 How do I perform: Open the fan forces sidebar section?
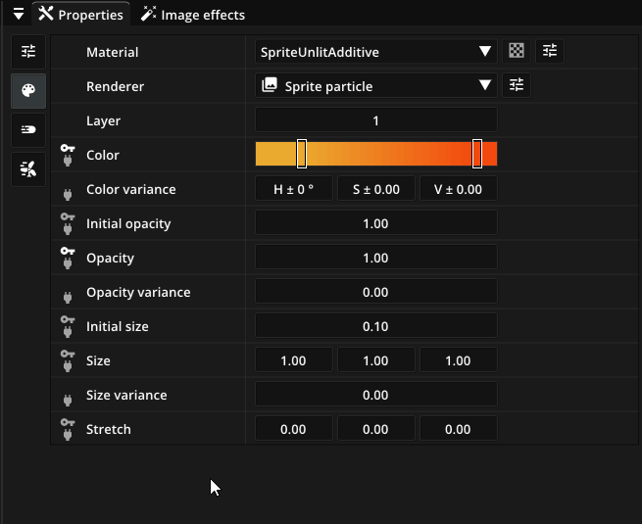pyautogui.click(x=28, y=168)
